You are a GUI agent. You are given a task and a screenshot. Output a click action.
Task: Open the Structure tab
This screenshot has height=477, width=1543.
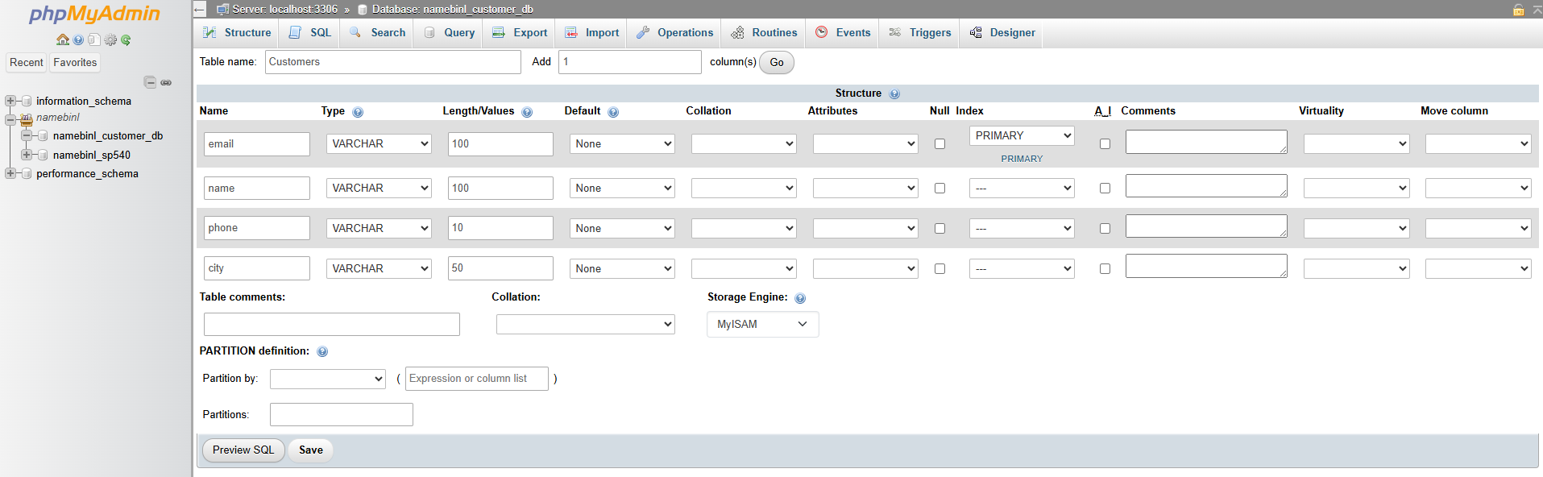(x=237, y=32)
